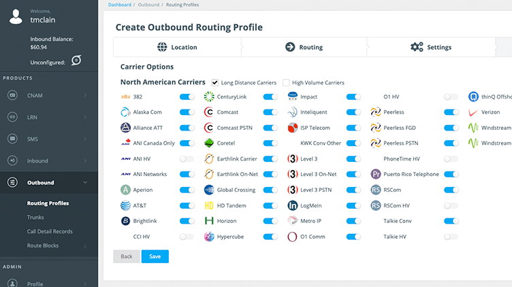Screen dimensions: 512x287
Task: Click the AT&T carrier logo icon
Action: tap(125, 205)
